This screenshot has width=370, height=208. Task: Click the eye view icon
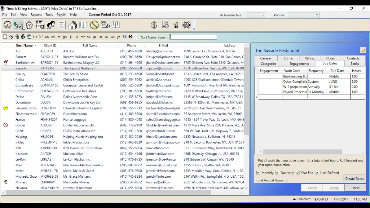pyautogui.click(x=23, y=37)
